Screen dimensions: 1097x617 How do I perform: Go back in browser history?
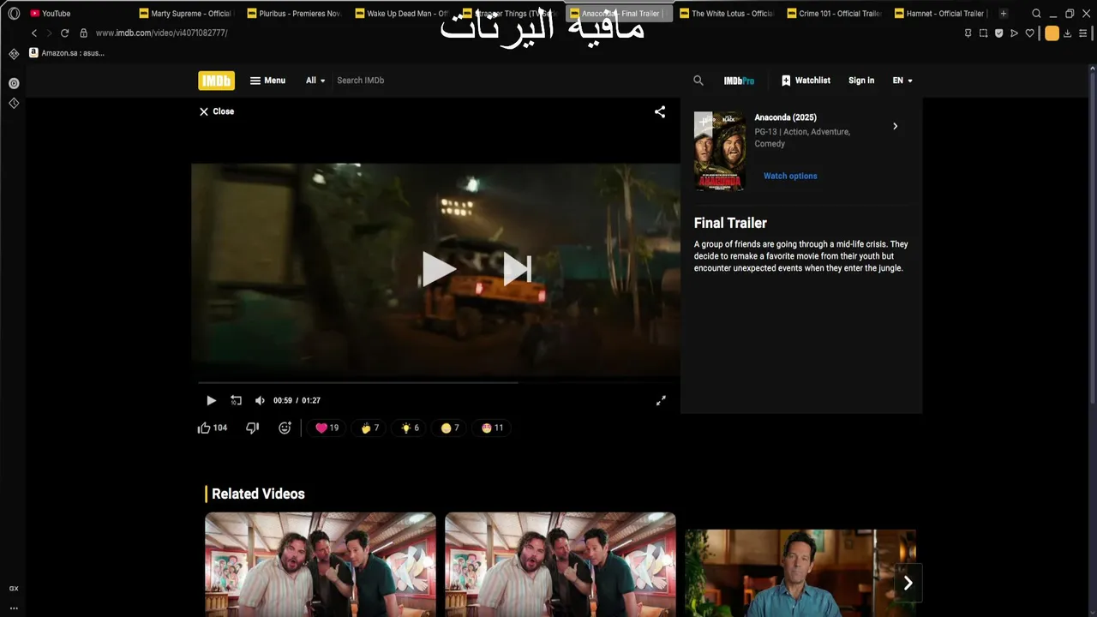[34, 33]
